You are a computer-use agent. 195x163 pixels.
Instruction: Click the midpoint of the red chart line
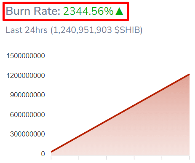click(x=120, y=113)
